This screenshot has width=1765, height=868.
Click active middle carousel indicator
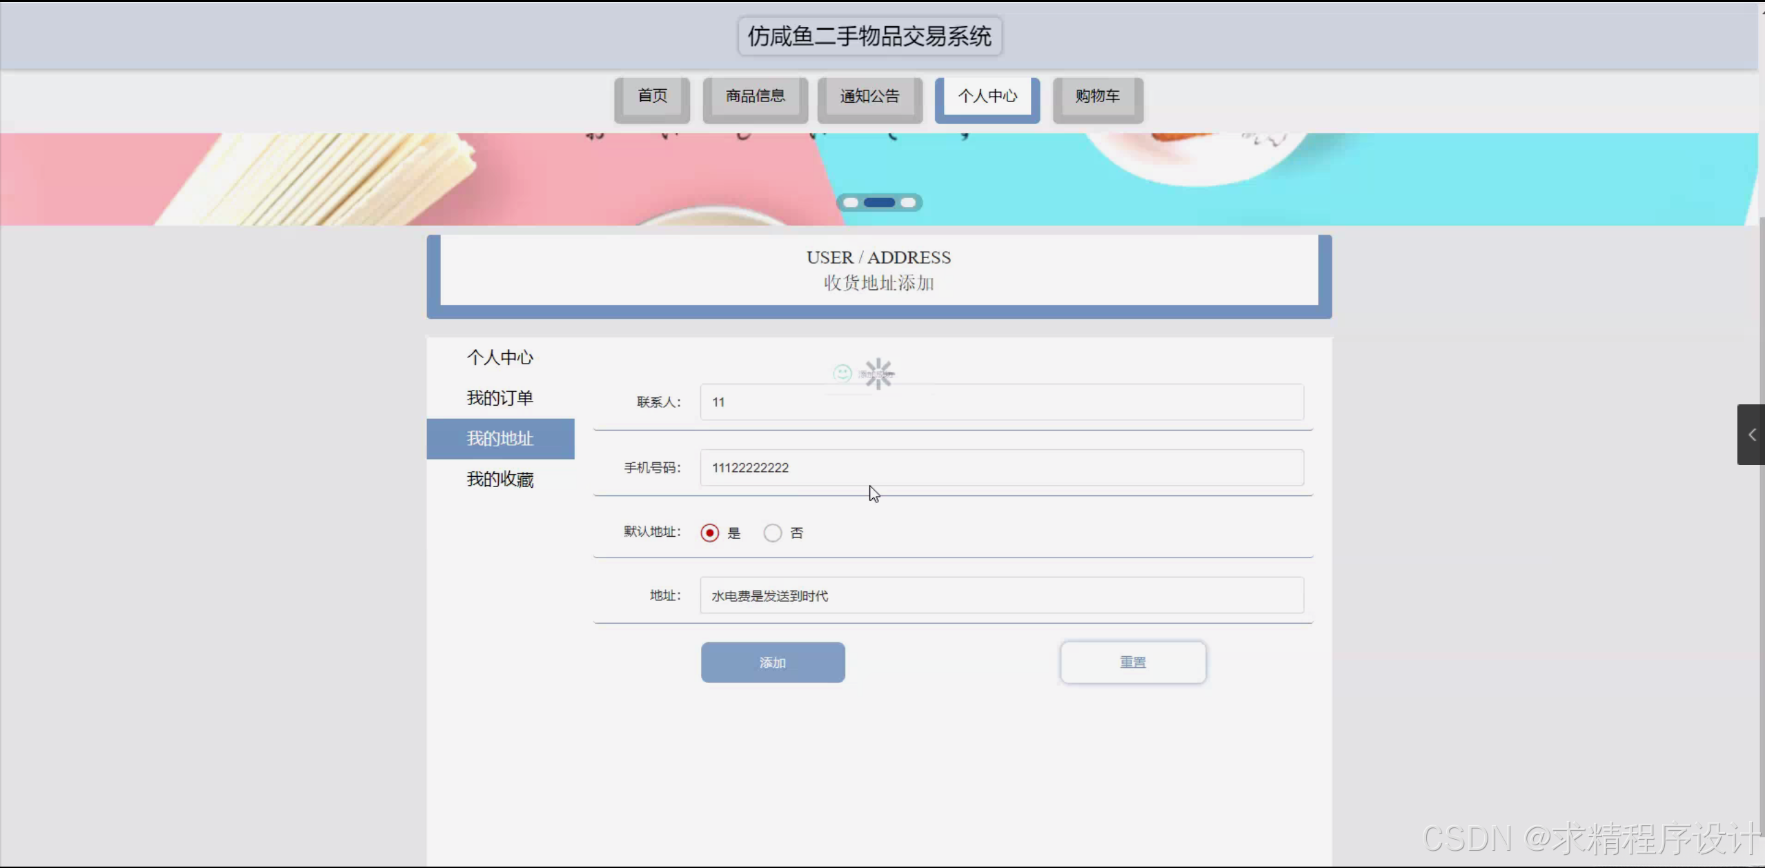879,202
